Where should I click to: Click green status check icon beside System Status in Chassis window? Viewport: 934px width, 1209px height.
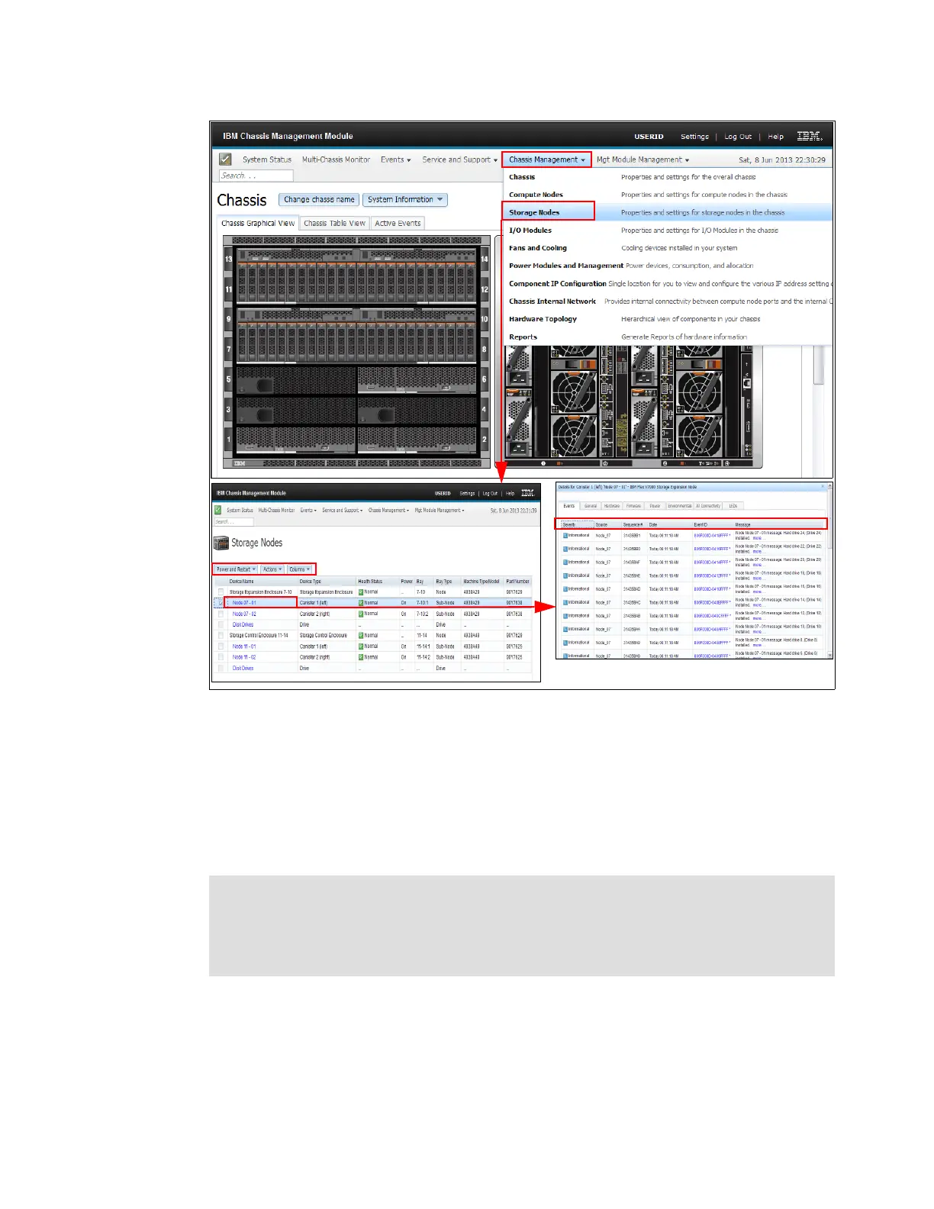(x=225, y=160)
